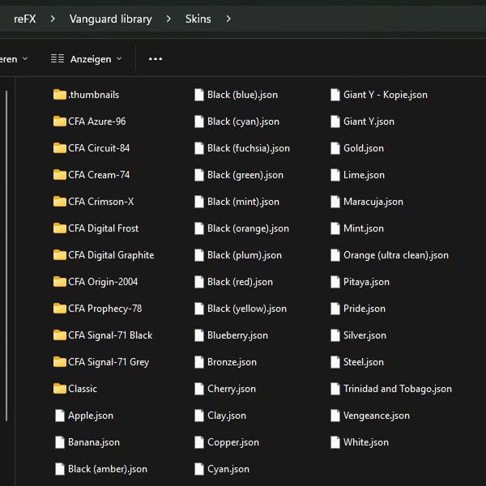This screenshot has height=486, width=486.
Task: Select Lime.json file name
Action: coord(364,175)
